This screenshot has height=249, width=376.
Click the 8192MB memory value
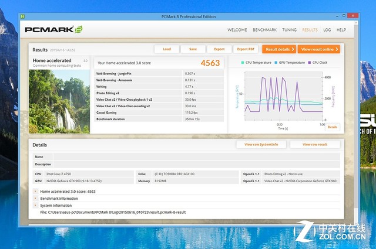(160, 181)
